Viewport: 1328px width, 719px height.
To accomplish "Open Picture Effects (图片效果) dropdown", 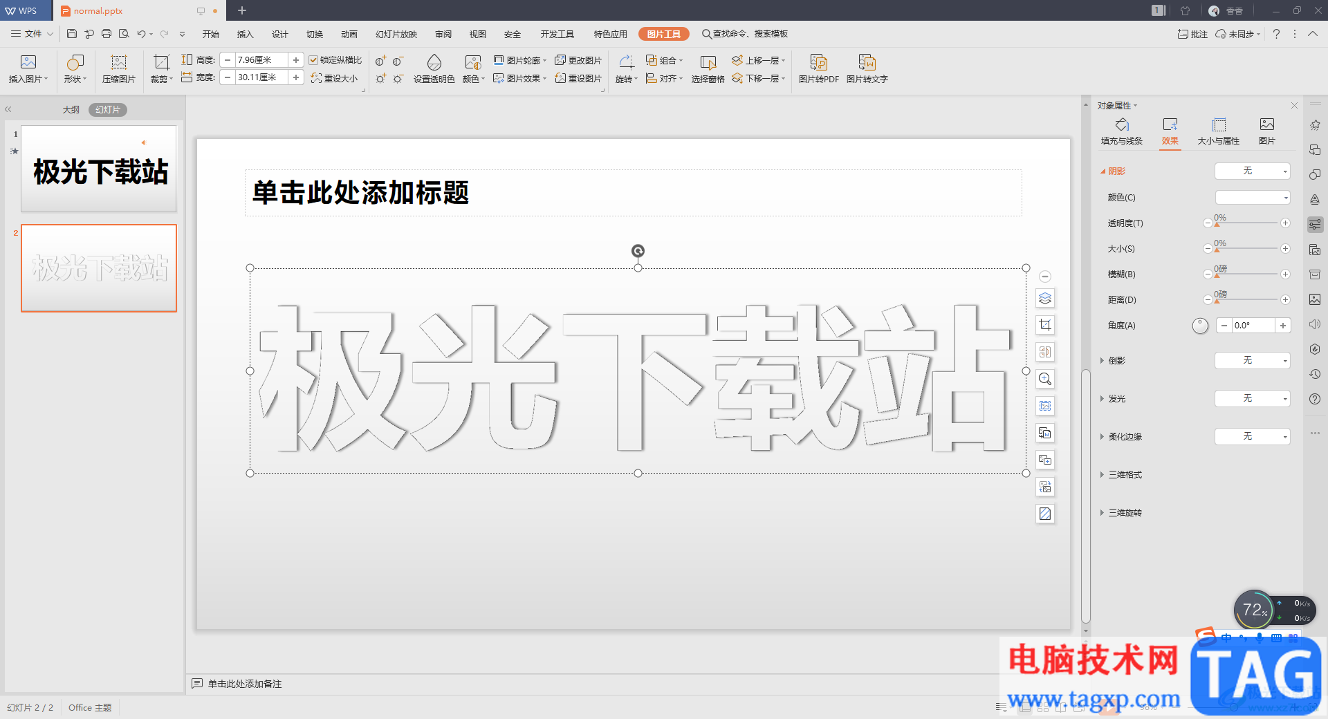I will click(519, 78).
